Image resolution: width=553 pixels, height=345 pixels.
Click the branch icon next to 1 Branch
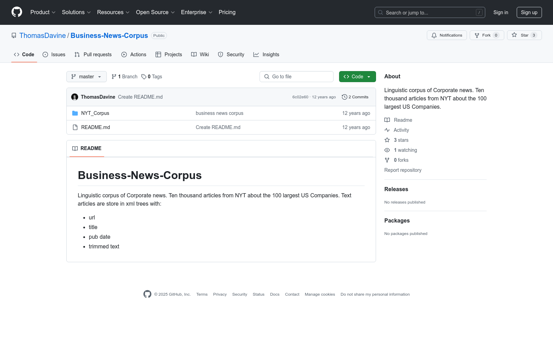click(114, 77)
